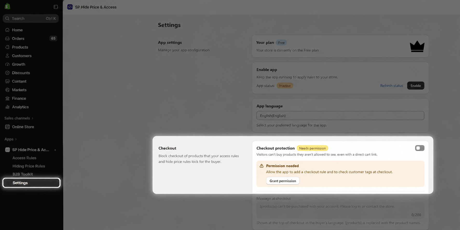
Task: Click the Orders inbox icon
Action: (x=7, y=38)
